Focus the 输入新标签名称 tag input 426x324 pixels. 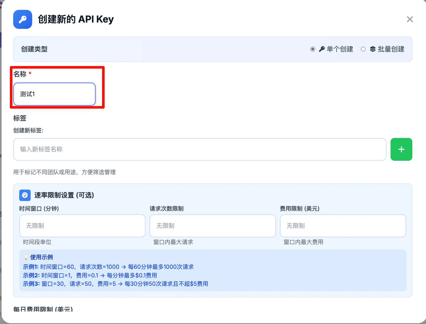pos(200,149)
